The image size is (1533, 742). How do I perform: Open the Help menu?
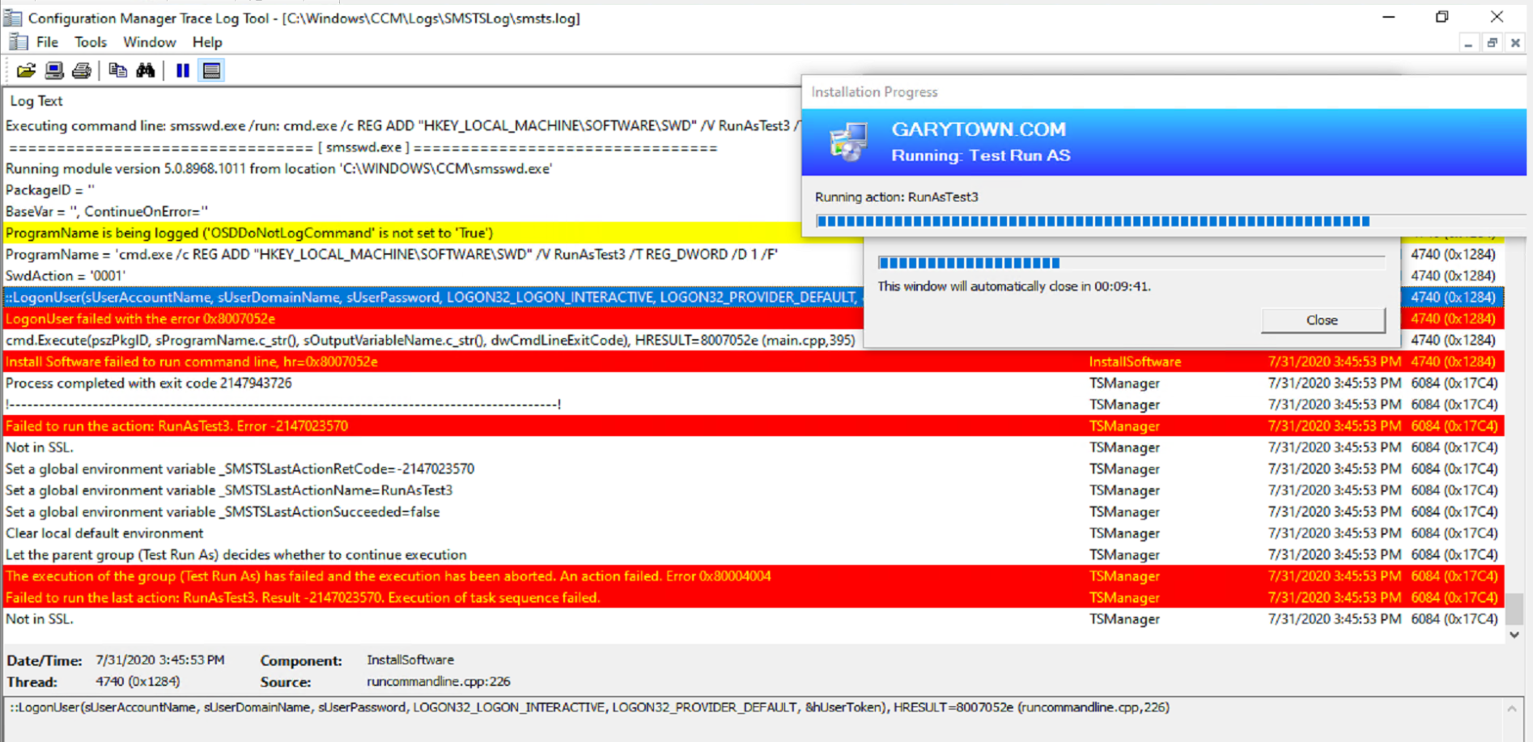pos(206,42)
